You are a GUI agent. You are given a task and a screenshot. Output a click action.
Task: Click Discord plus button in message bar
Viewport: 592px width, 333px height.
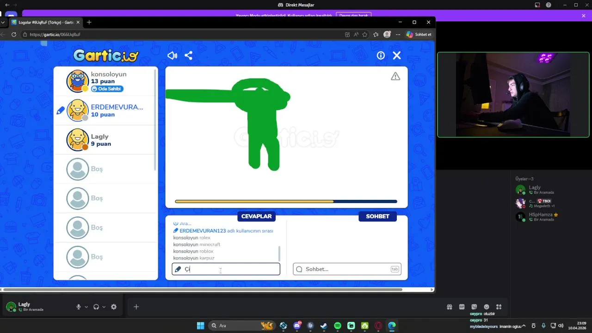tap(136, 307)
